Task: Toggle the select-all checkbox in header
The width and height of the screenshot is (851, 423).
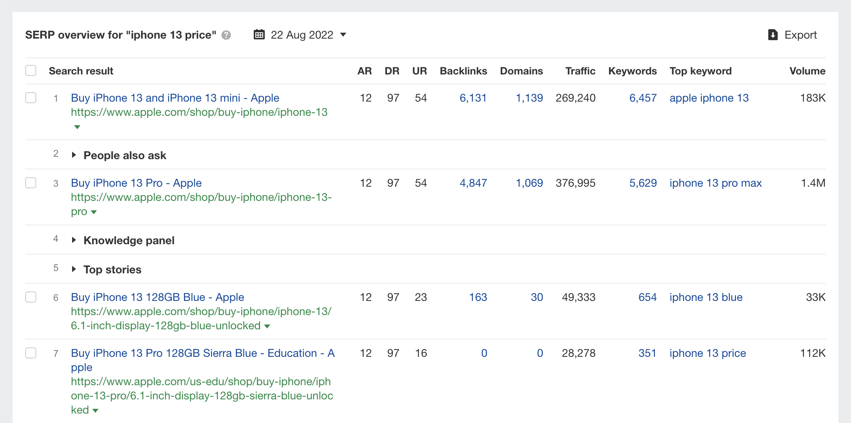Action: pos(31,71)
